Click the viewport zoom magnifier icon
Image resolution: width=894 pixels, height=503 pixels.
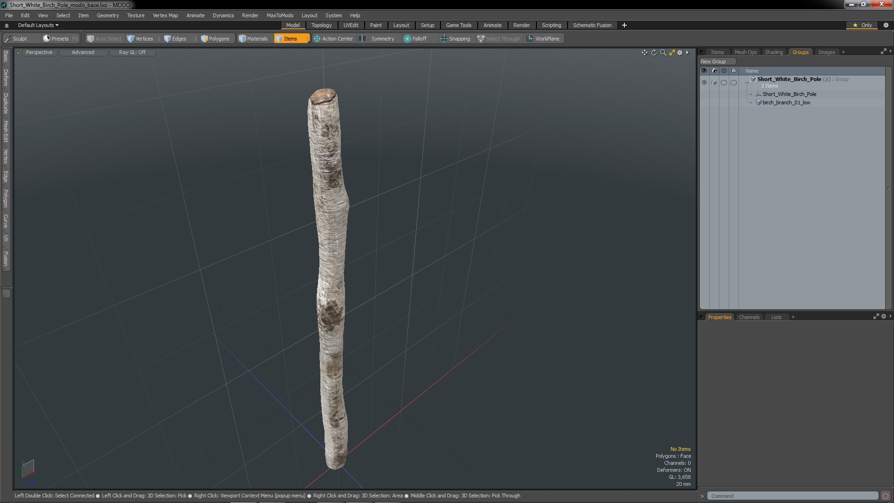pyautogui.click(x=663, y=53)
